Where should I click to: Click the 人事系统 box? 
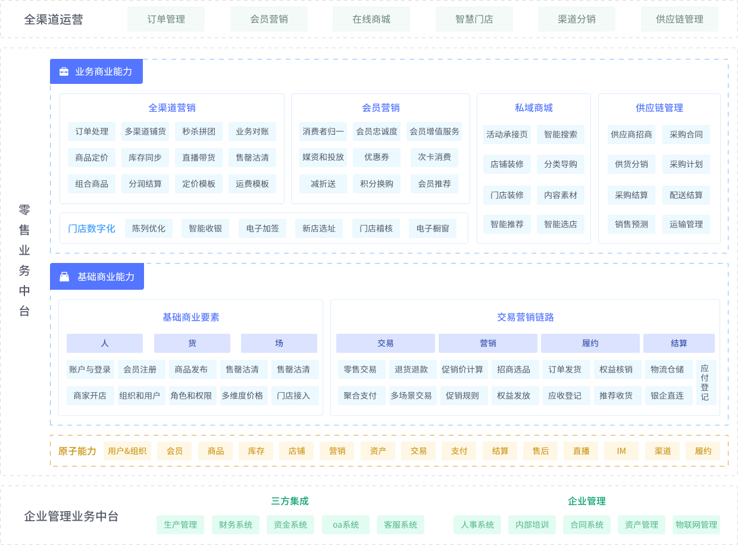pos(477,525)
